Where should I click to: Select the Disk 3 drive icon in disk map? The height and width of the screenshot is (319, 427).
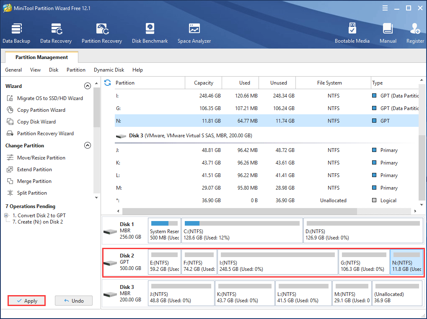click(x=110, y=294)
